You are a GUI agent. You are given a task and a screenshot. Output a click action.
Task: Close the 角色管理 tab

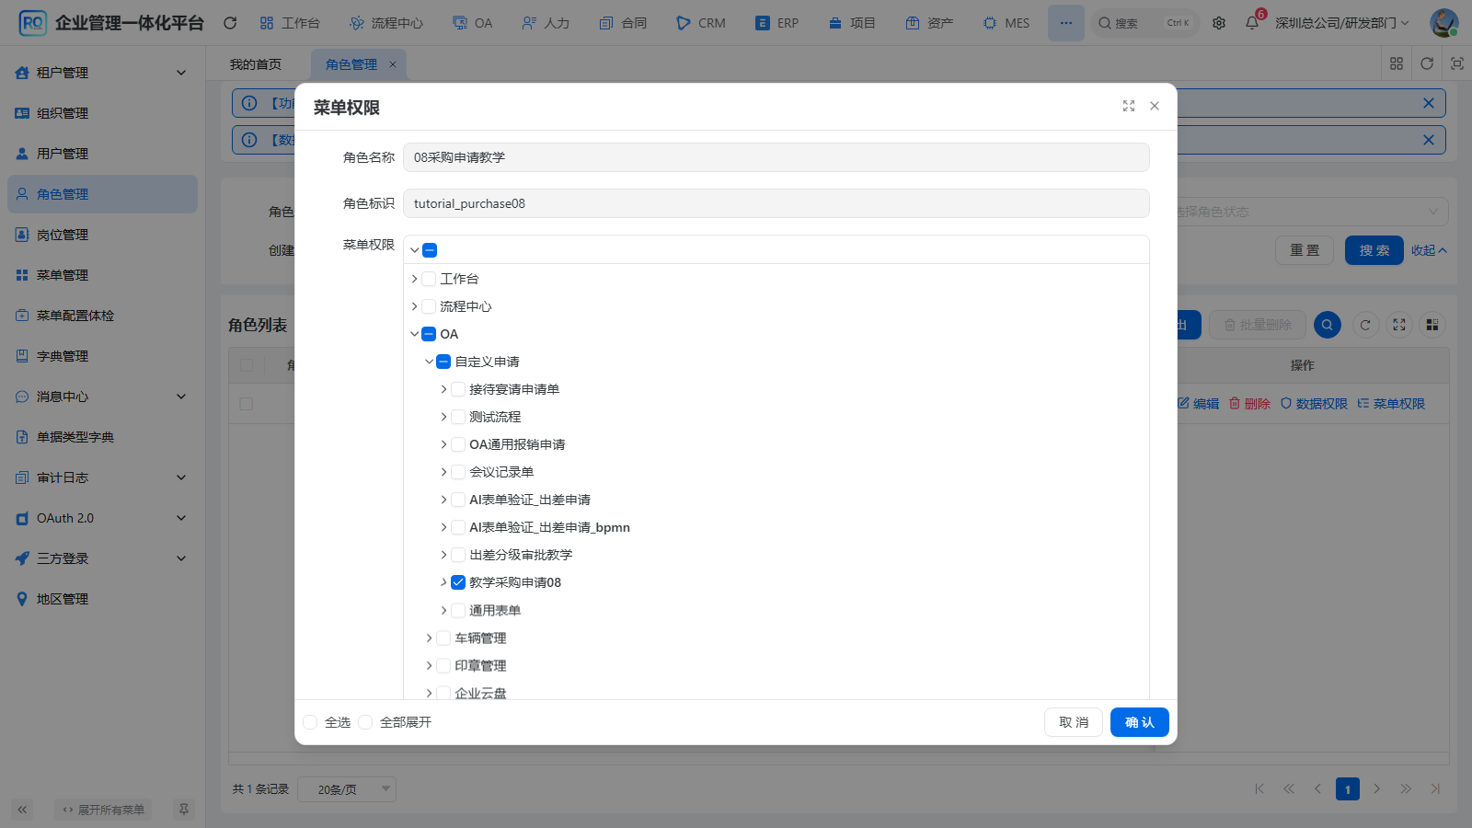pos(393,64)
